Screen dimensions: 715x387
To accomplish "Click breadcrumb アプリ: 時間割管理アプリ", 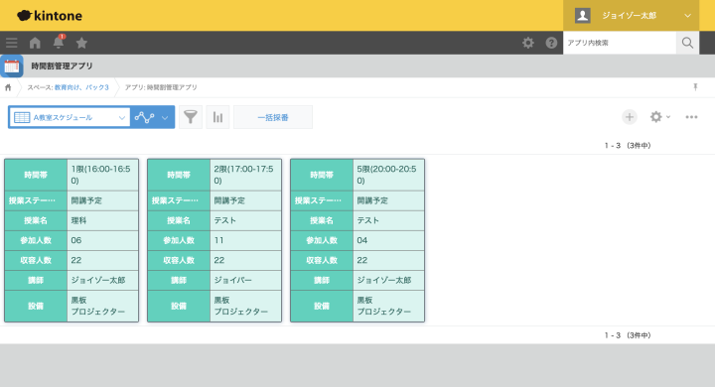I will coord(161,87).
